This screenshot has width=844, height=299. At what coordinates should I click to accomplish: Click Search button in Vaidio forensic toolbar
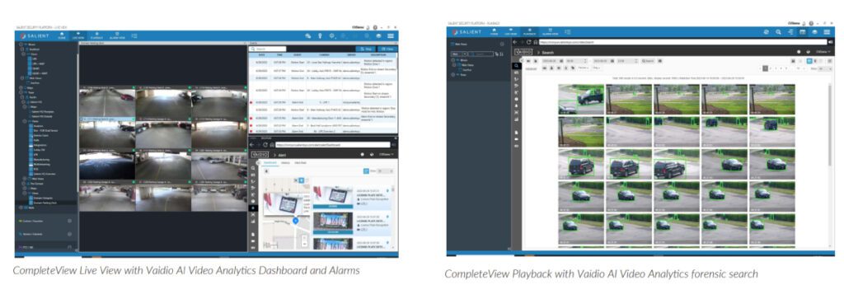pos(648,61)
